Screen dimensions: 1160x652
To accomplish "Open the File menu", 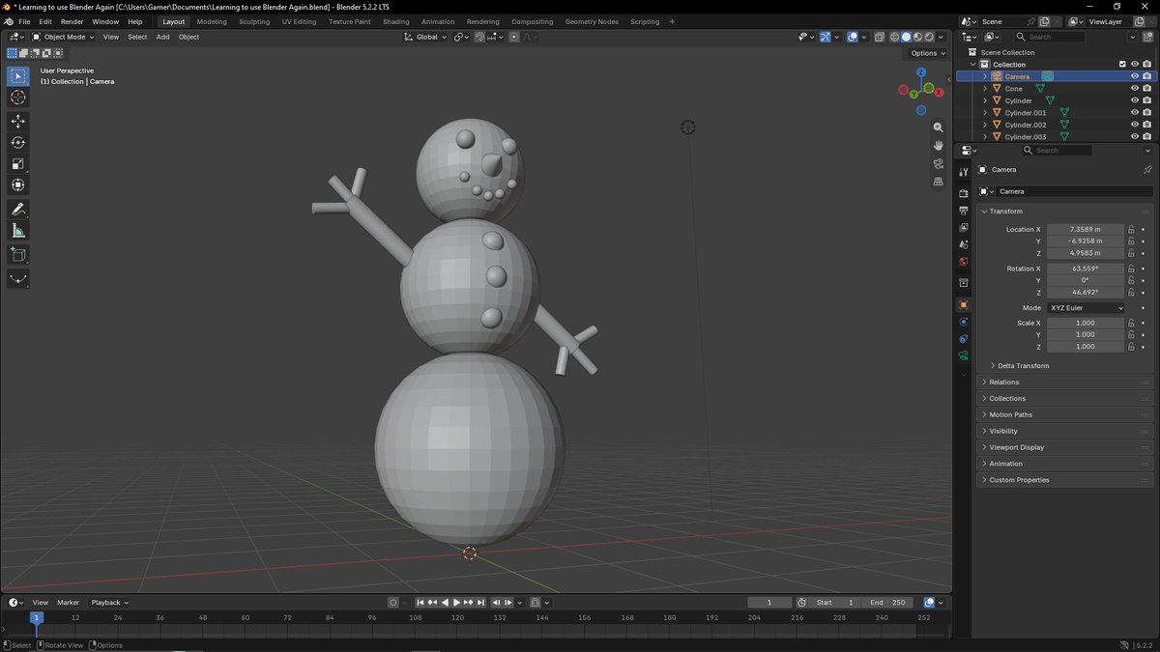I will (24, 21).
